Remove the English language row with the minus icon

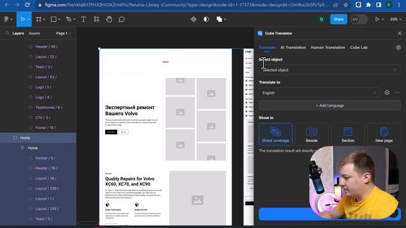point(397,92)
